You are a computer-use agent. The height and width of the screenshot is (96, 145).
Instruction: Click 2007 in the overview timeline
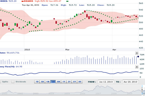(98, 94)
